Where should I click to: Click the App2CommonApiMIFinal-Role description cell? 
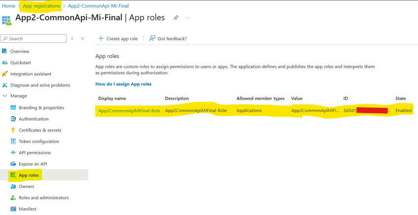(196, 110)
